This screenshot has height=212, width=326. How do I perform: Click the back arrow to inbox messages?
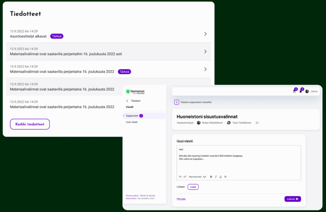coord(177,102)
